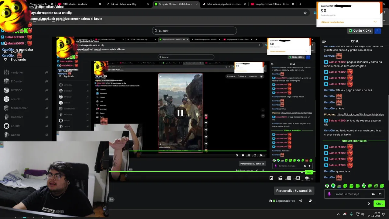This screenshot has width=389, height=219.
Task: Click the Pipedmz username in chat
Action: [x=330, y=114]
